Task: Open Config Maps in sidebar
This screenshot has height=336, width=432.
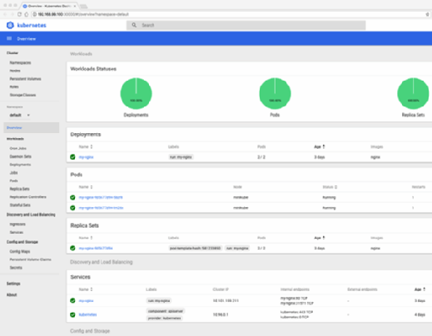Action: click(x=20, y=251)
